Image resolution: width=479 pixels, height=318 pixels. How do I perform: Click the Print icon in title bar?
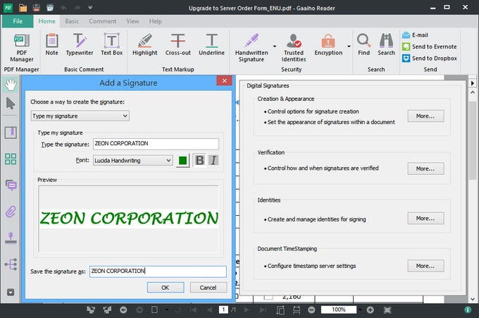[x=50, y=8]
